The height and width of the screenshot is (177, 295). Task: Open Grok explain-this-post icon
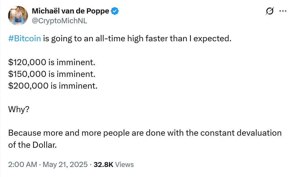270,11
